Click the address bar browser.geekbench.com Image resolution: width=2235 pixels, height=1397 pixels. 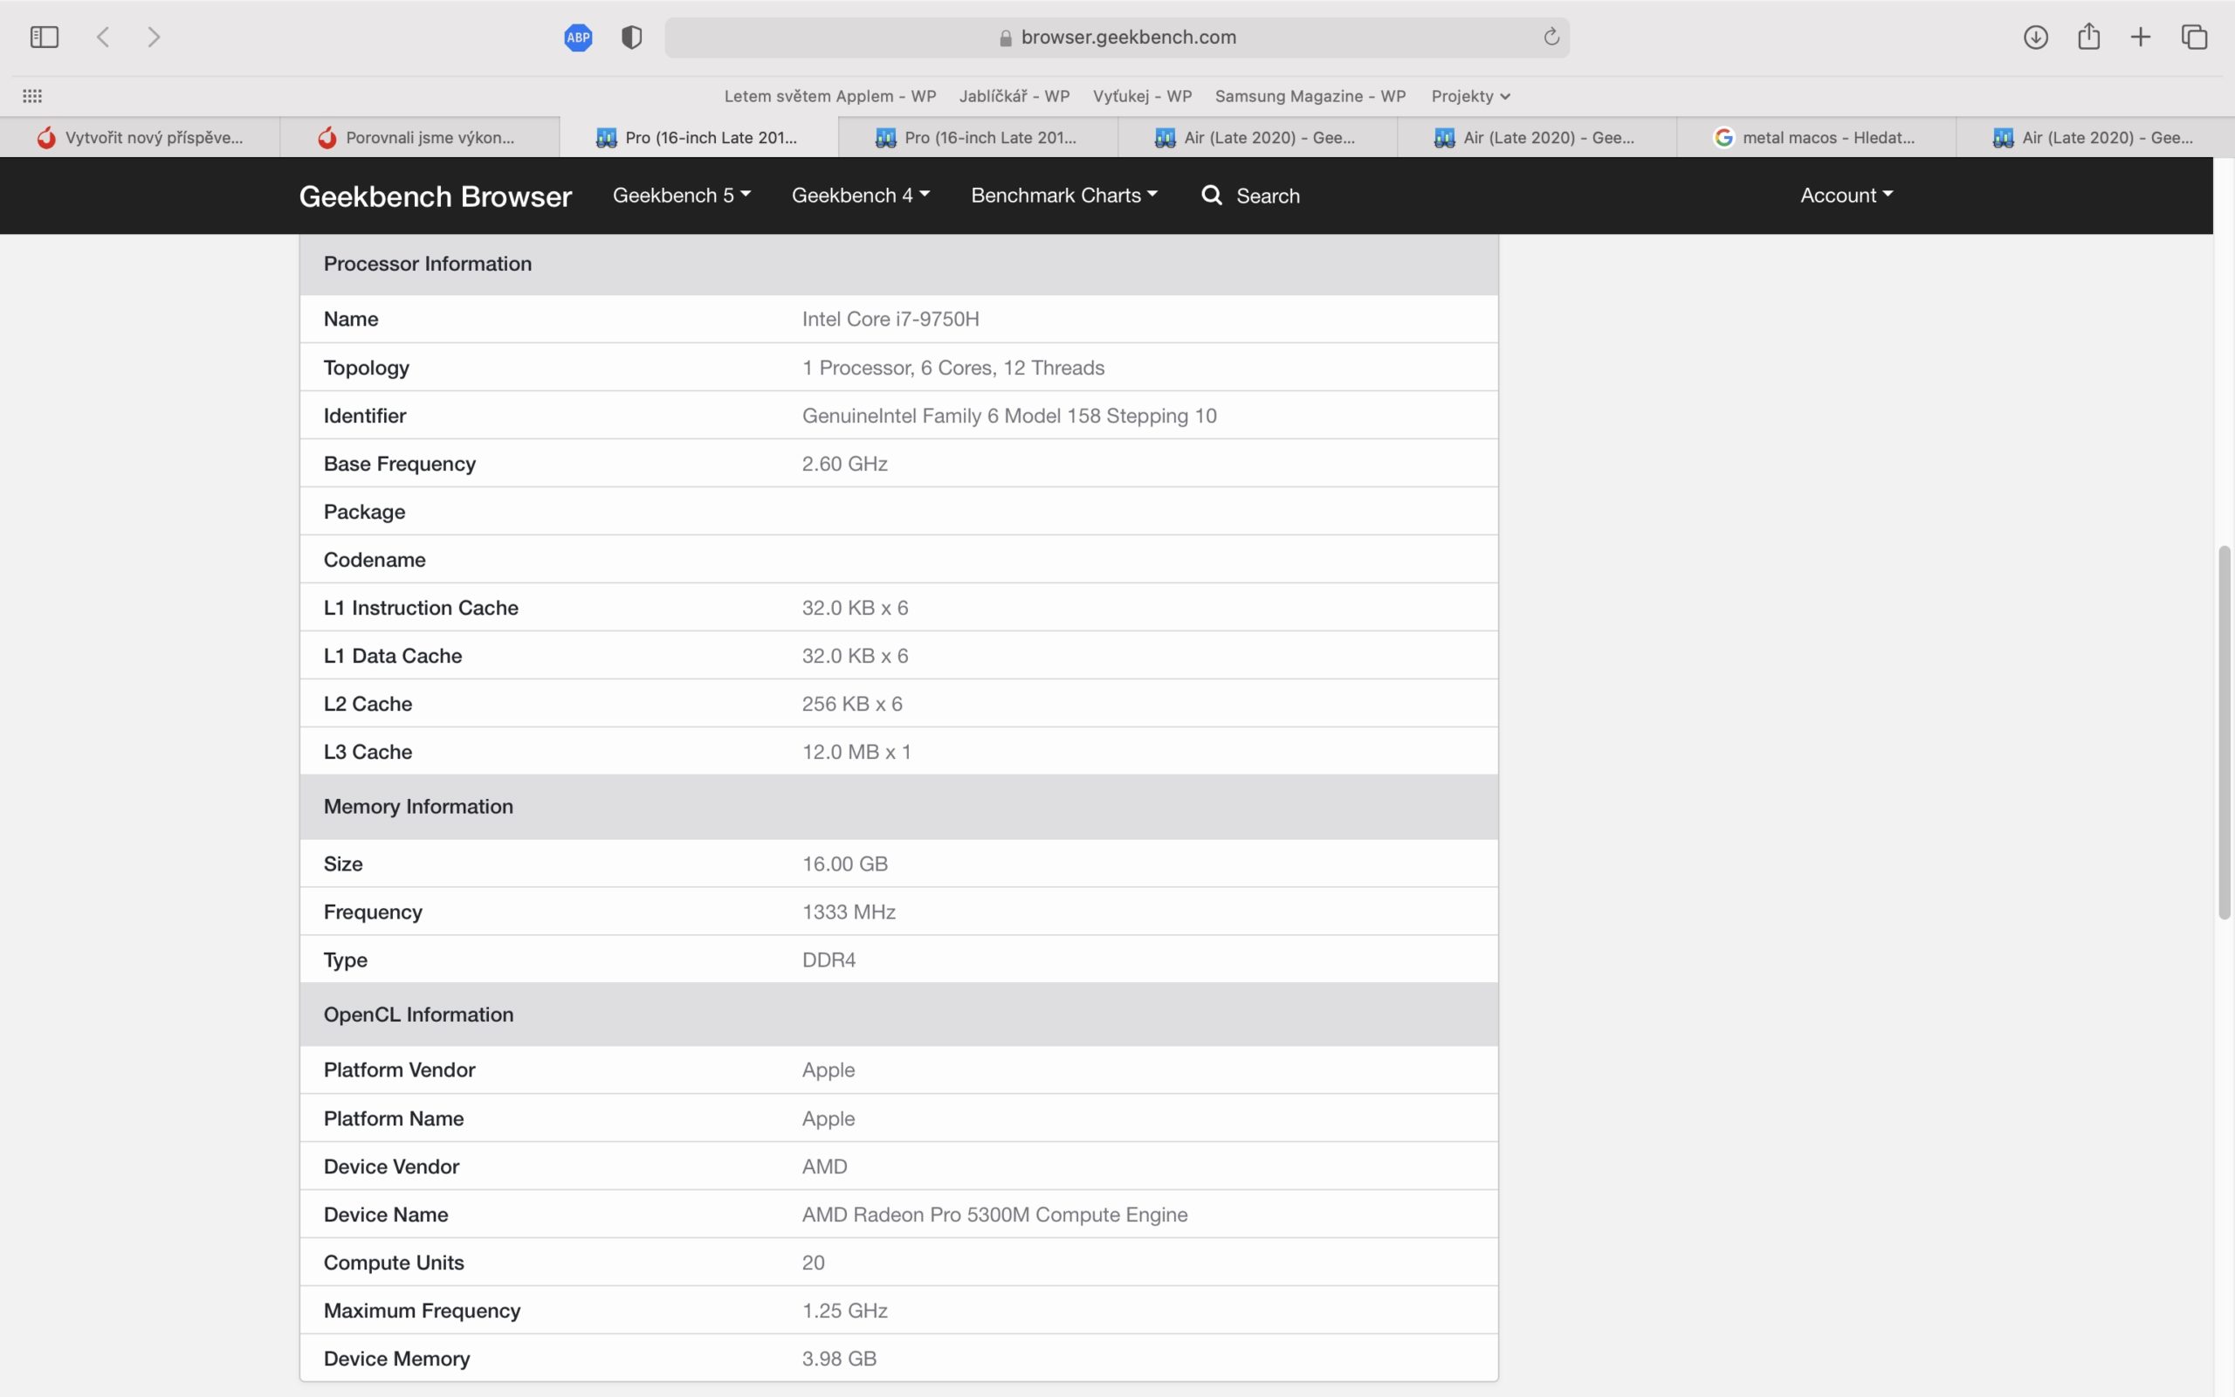(x=1117, y=38)
